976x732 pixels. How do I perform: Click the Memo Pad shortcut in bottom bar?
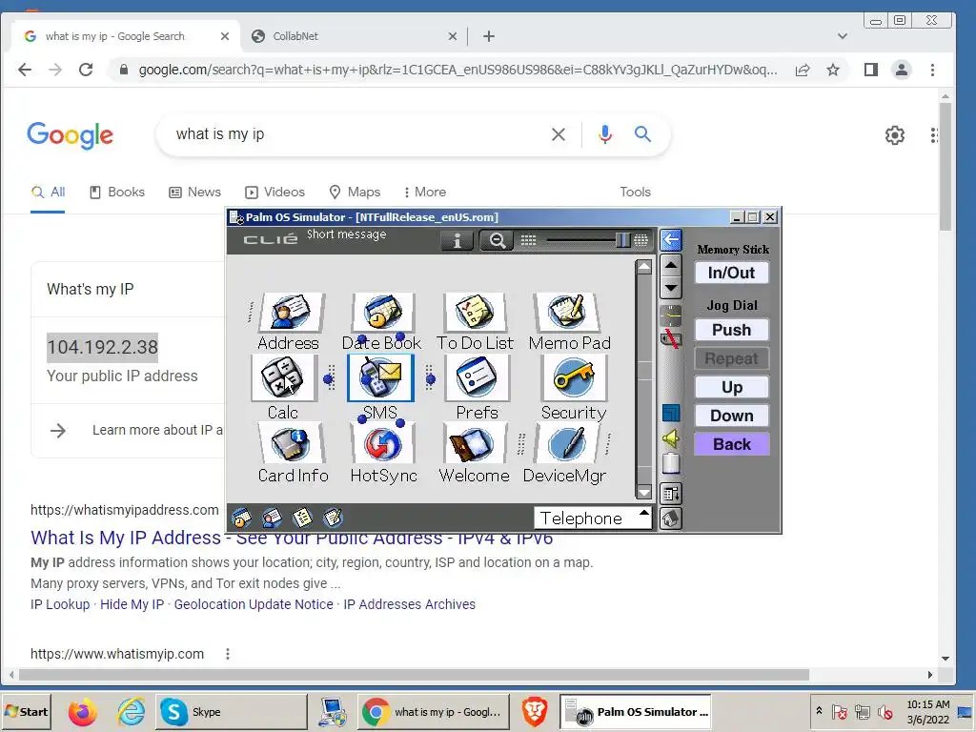click(x=333, y=518)
